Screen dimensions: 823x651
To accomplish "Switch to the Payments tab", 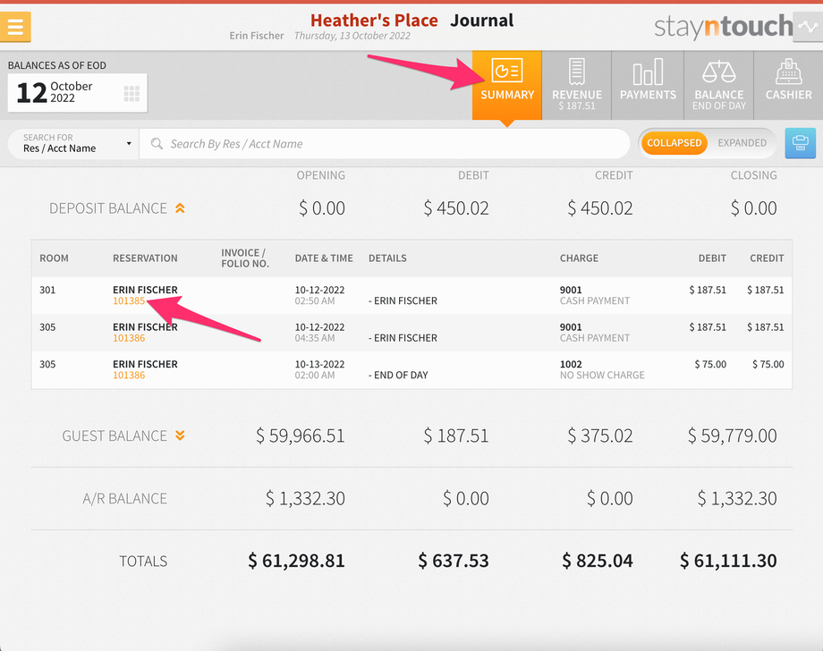I will (648, 85).
